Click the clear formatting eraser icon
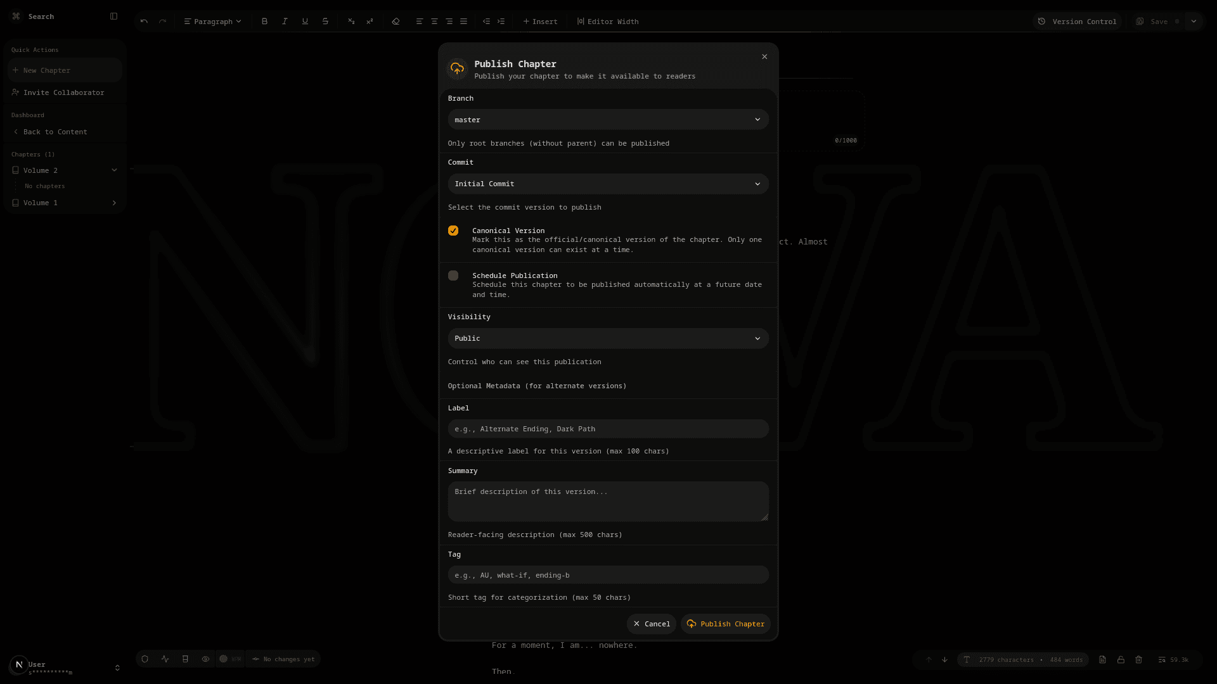 396,21
